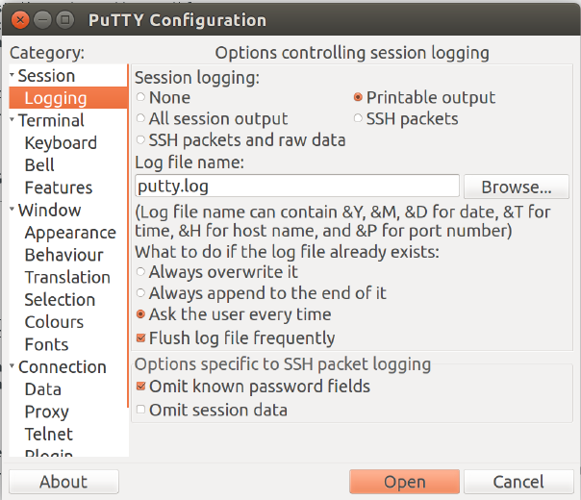Pick Always overwrite it option

141,272
